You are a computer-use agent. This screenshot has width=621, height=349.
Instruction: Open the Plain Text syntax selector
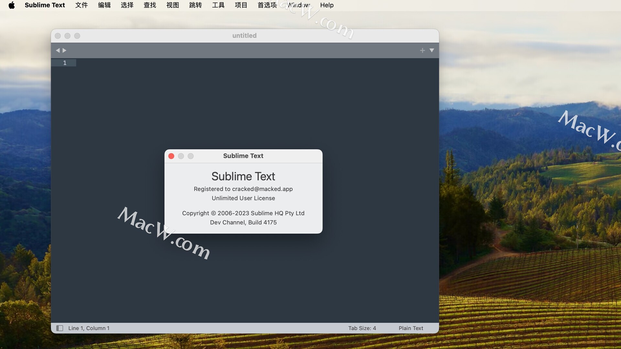coord(411,328)
